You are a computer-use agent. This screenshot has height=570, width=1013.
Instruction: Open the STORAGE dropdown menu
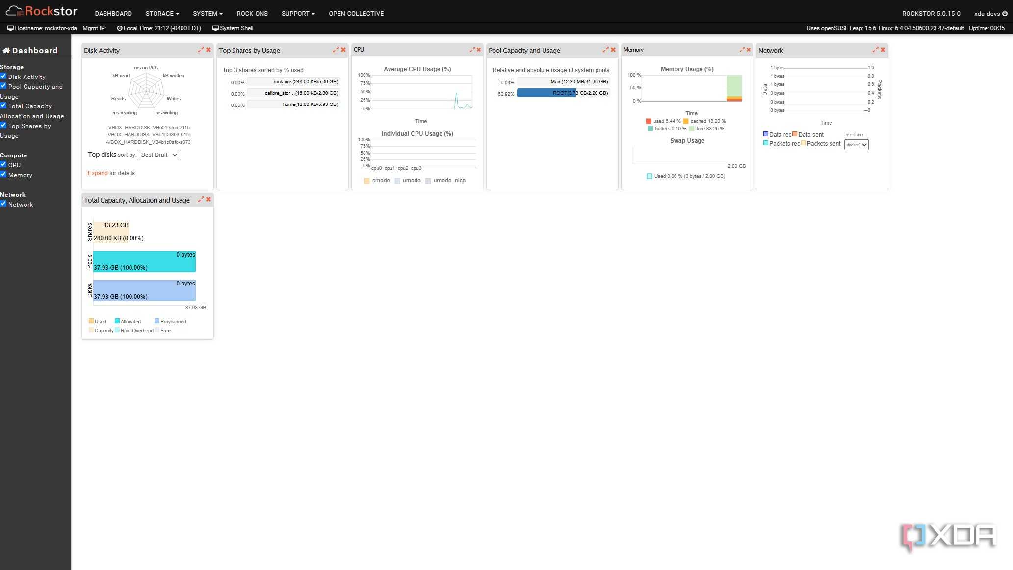(x=162, y=14)
